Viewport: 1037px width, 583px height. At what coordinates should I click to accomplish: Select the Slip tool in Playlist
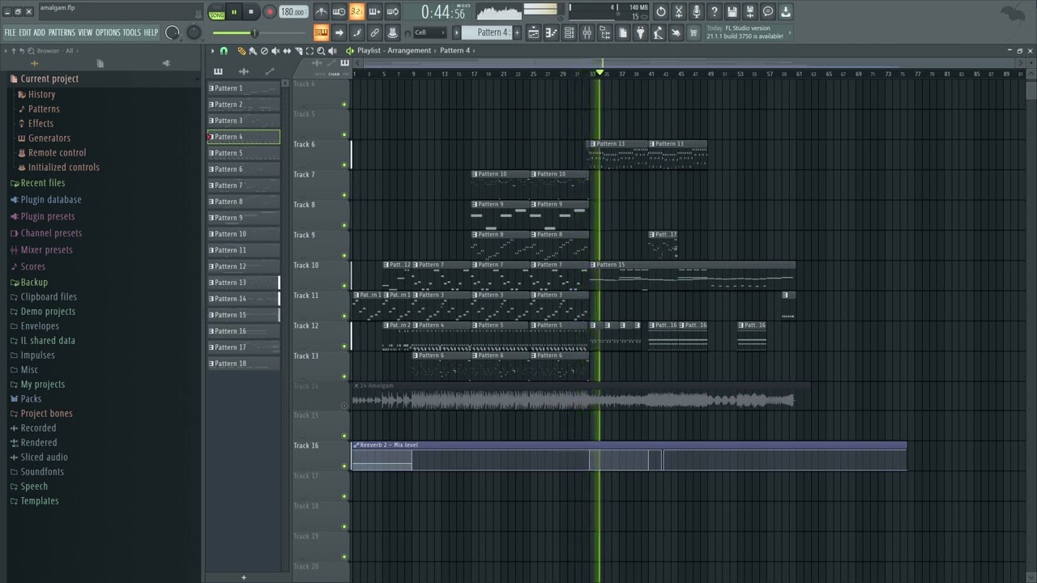(287, 50)
